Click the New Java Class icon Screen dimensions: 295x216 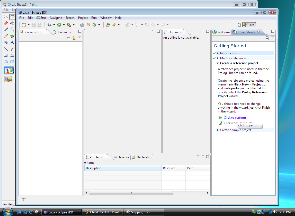[94, 25]
